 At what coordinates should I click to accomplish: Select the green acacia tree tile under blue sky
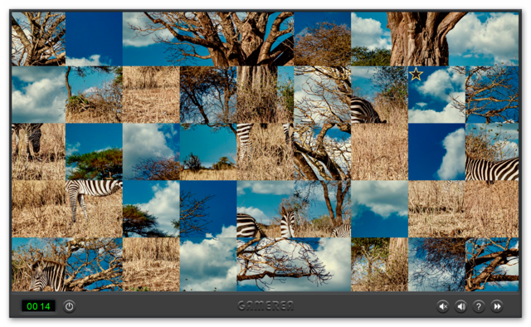pyautogui.click(x=94, y=152)
